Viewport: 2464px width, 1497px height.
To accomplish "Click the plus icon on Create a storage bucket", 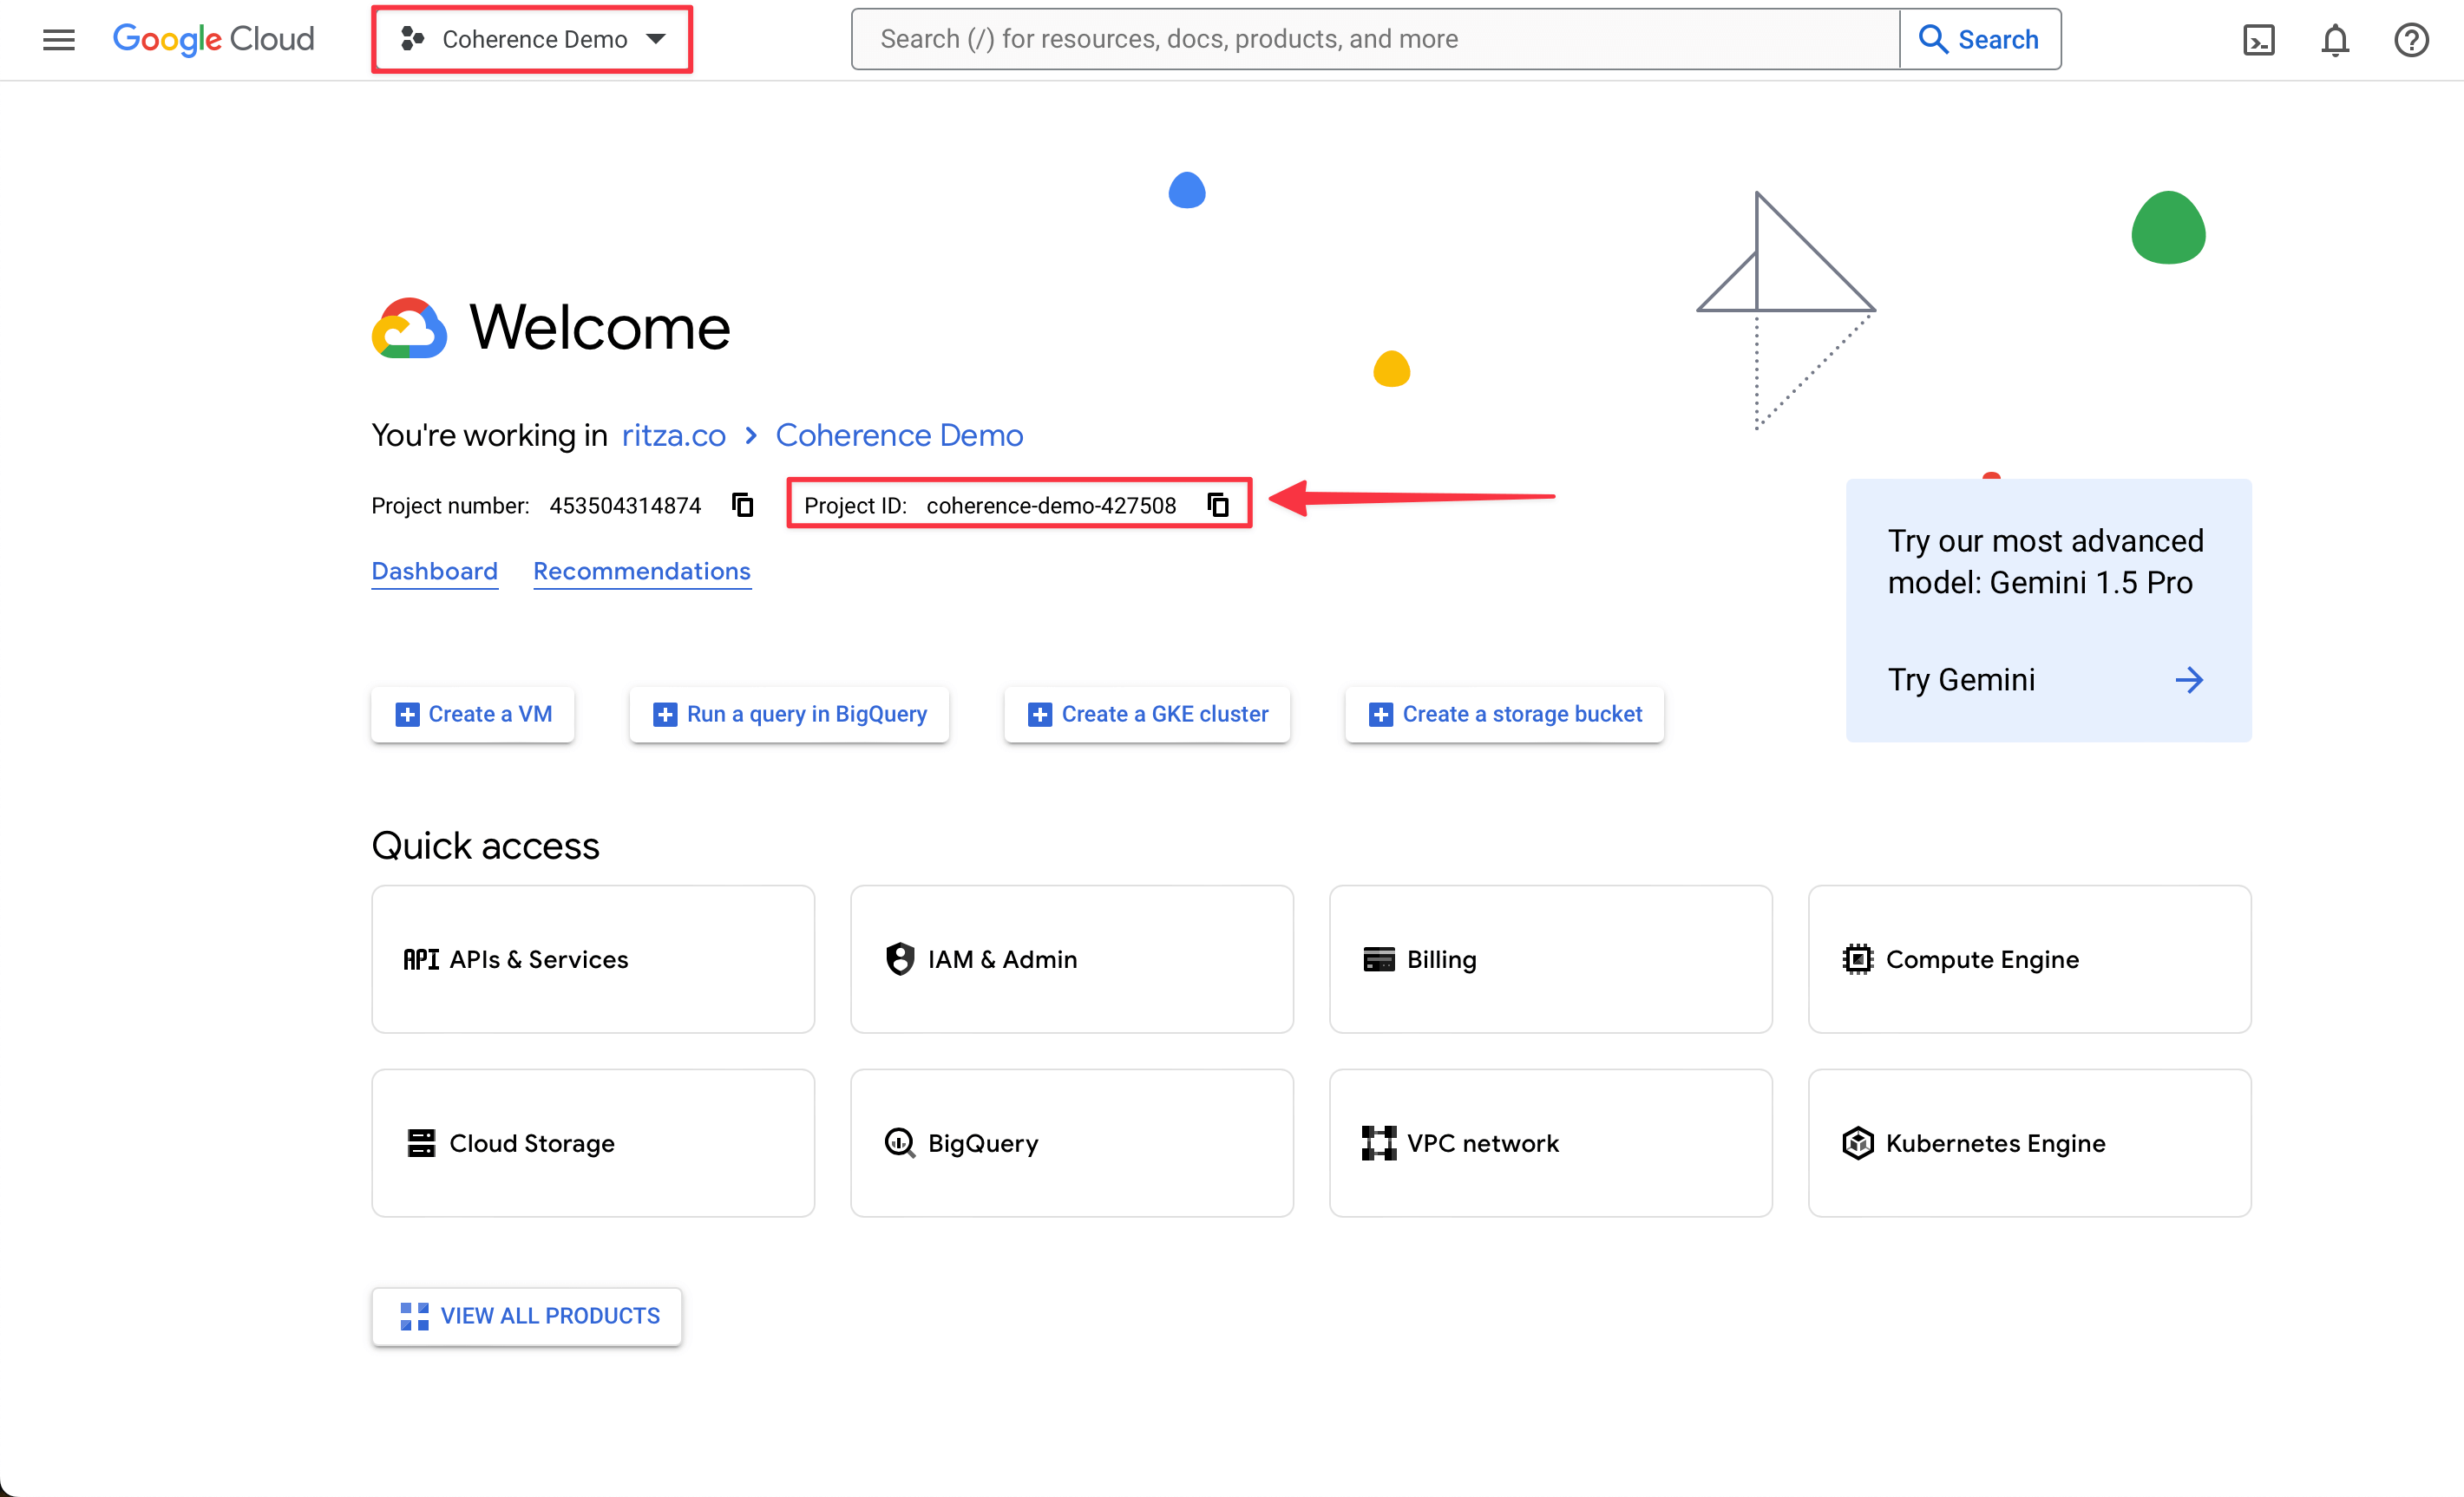I will point(1380,714).
